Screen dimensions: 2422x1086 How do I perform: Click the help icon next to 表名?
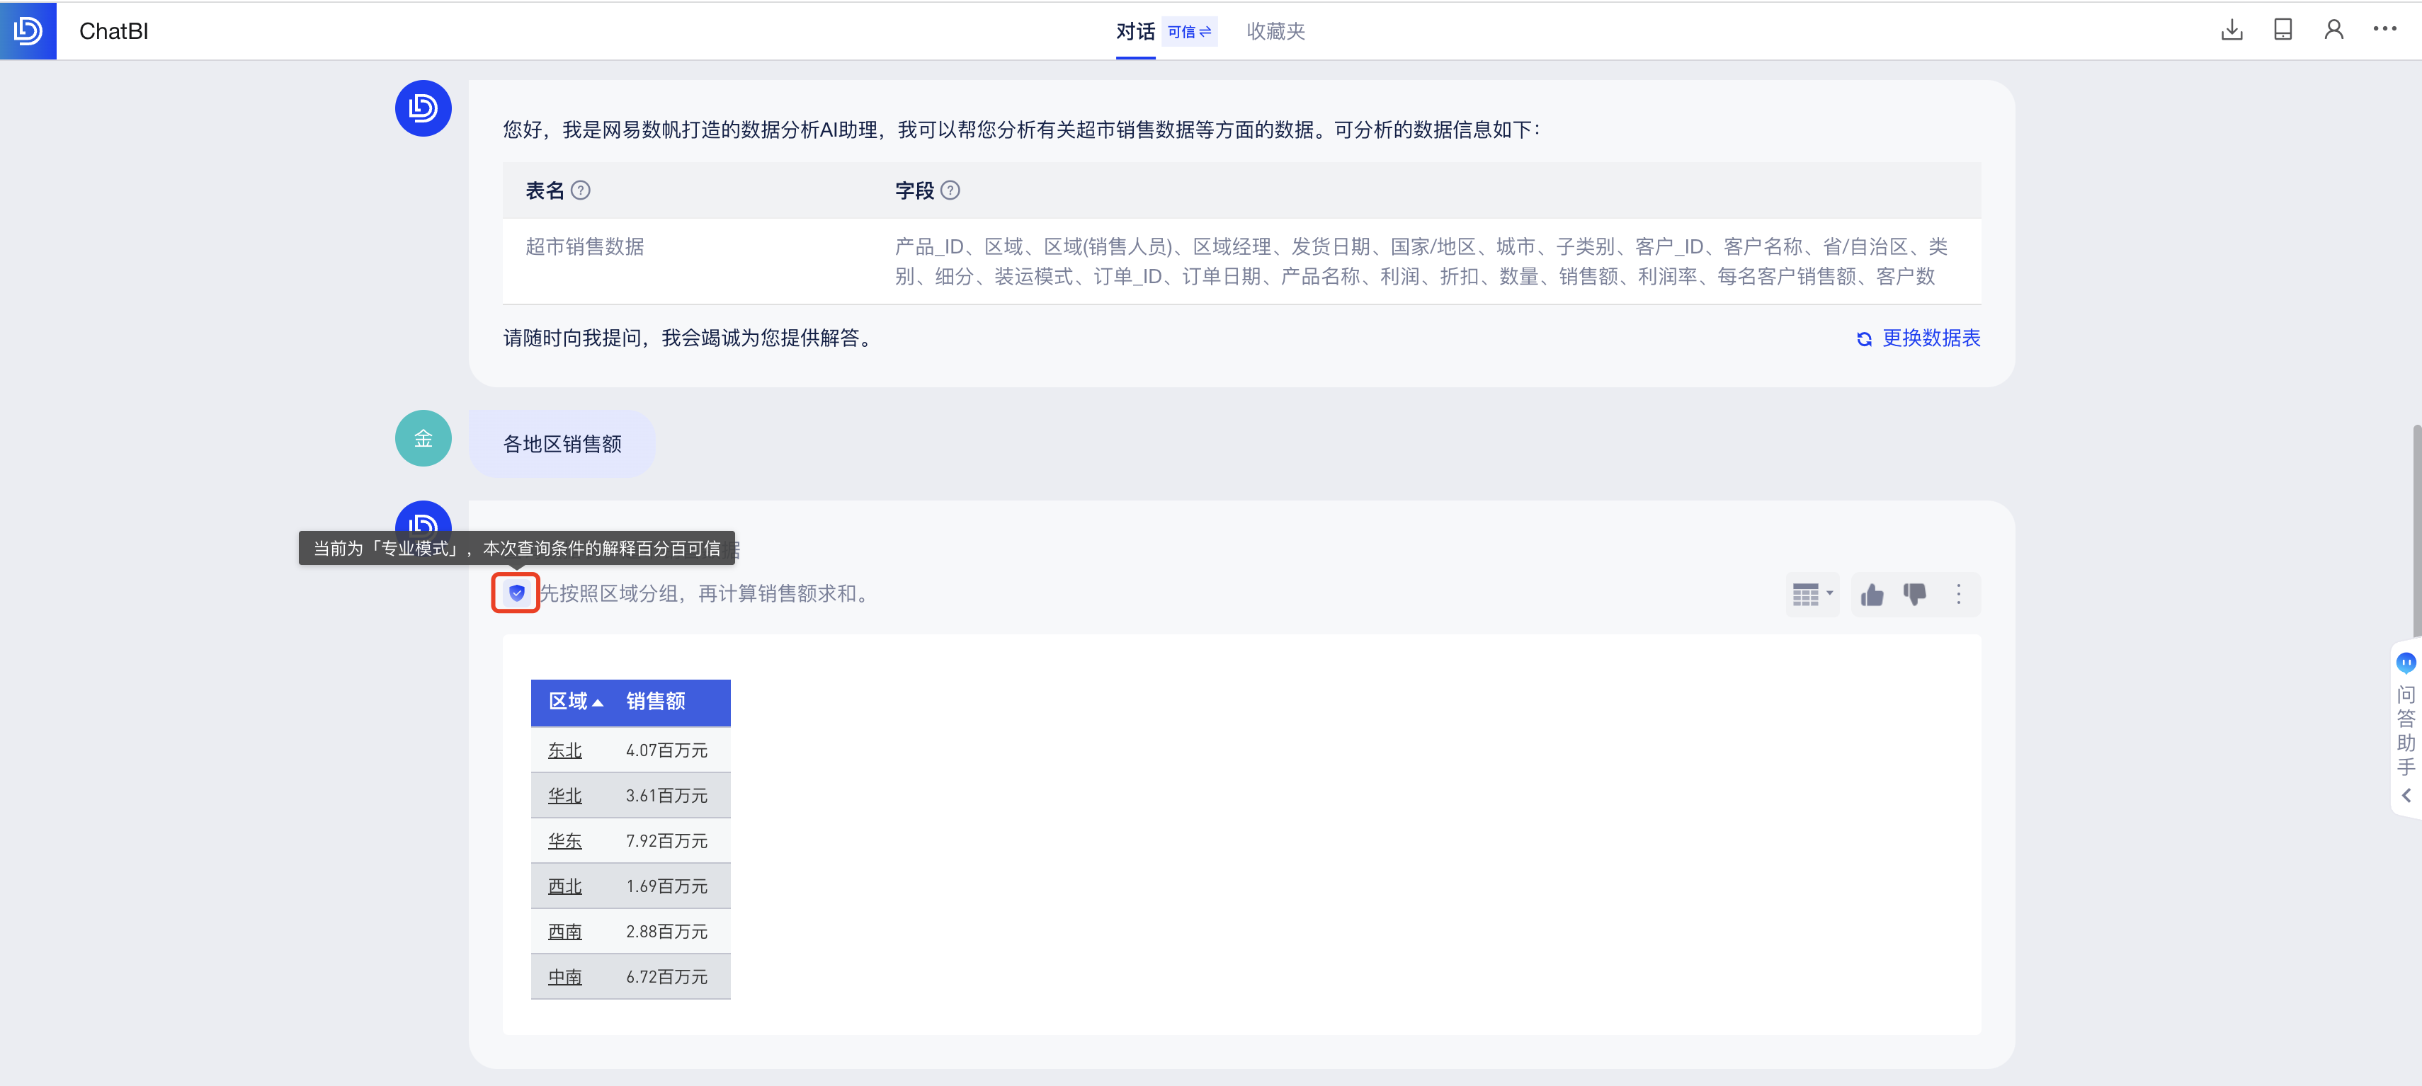pyautogui.click(x=581, y=191)
